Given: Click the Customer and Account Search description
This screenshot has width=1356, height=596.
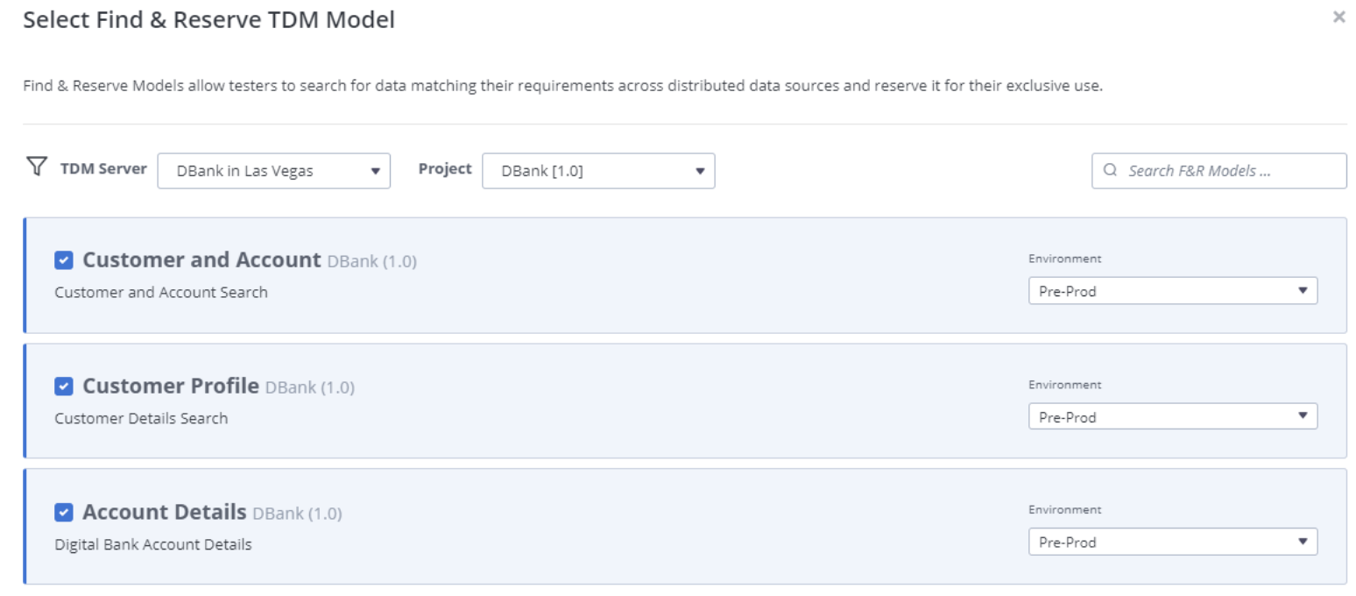Looking at the screenshot, I should coord(161,293).
